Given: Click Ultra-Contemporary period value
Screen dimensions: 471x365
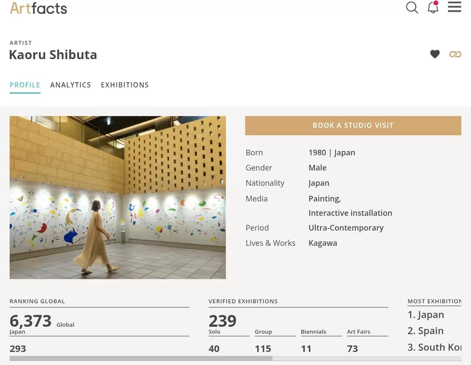Looking at the screenshot, I should click(346, 228).
